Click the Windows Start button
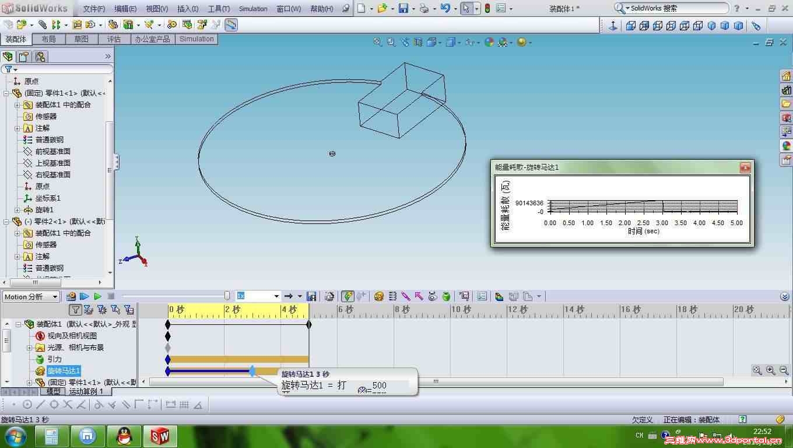Viewport: 793px width, 448px height. tap(15, 436)
